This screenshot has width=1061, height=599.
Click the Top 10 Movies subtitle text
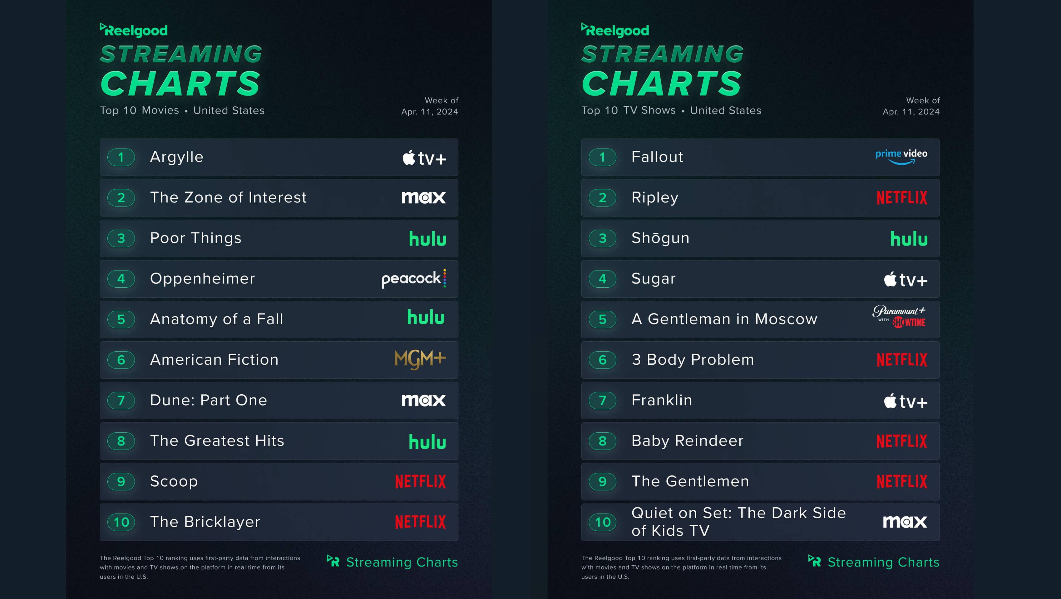coord(139,111)
